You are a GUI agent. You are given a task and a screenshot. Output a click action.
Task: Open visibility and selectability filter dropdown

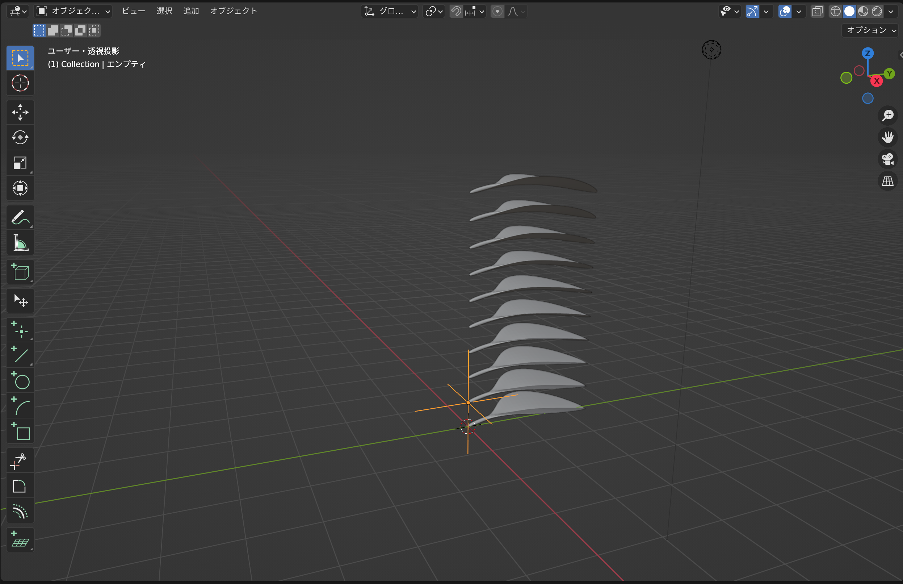[730, 11]
